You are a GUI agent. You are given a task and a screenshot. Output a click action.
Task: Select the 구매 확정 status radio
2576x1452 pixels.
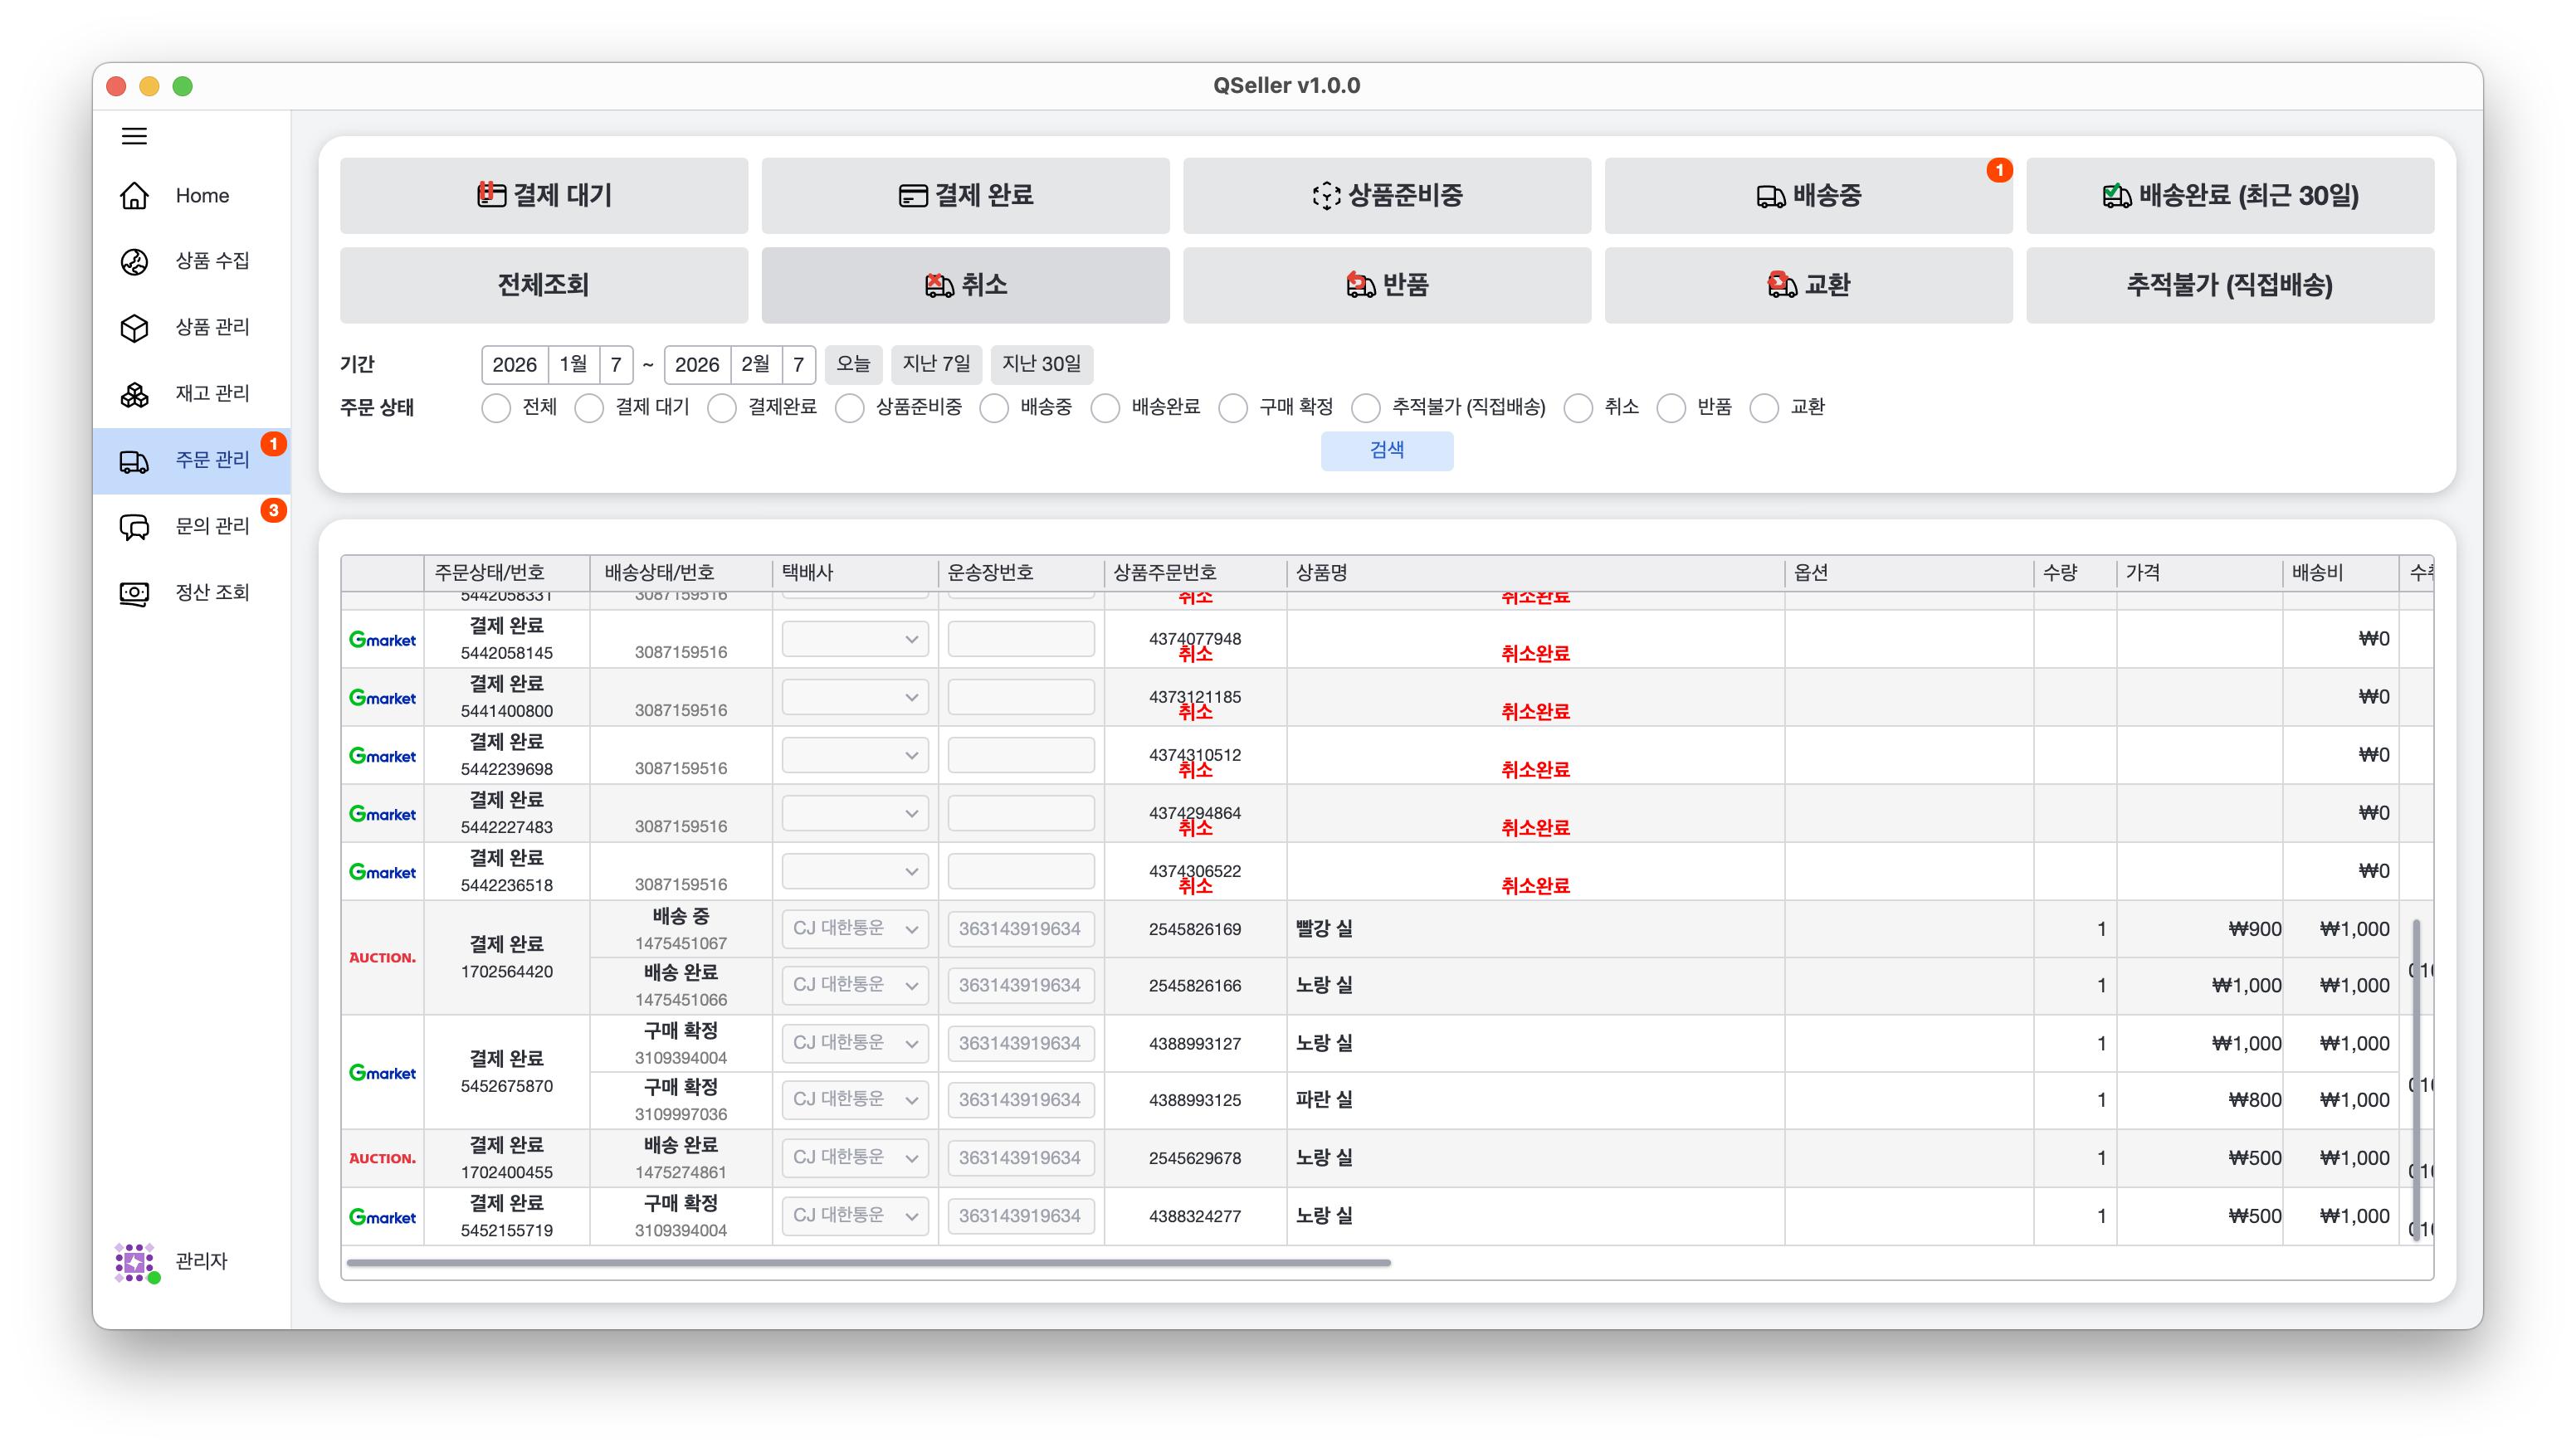tap(1233, 408)
